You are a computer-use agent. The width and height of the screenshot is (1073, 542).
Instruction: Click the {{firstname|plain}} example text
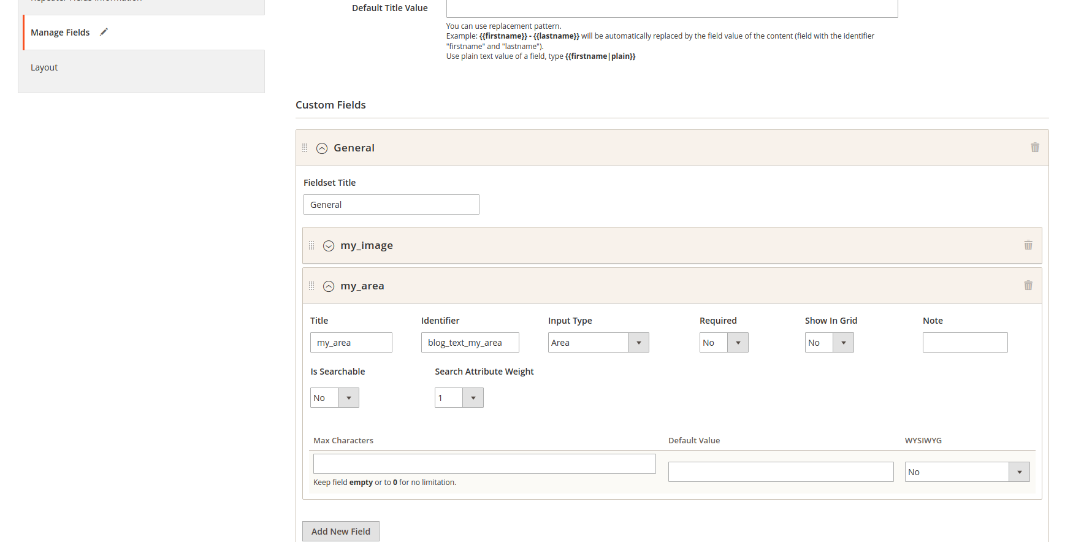tap(600, 56)
